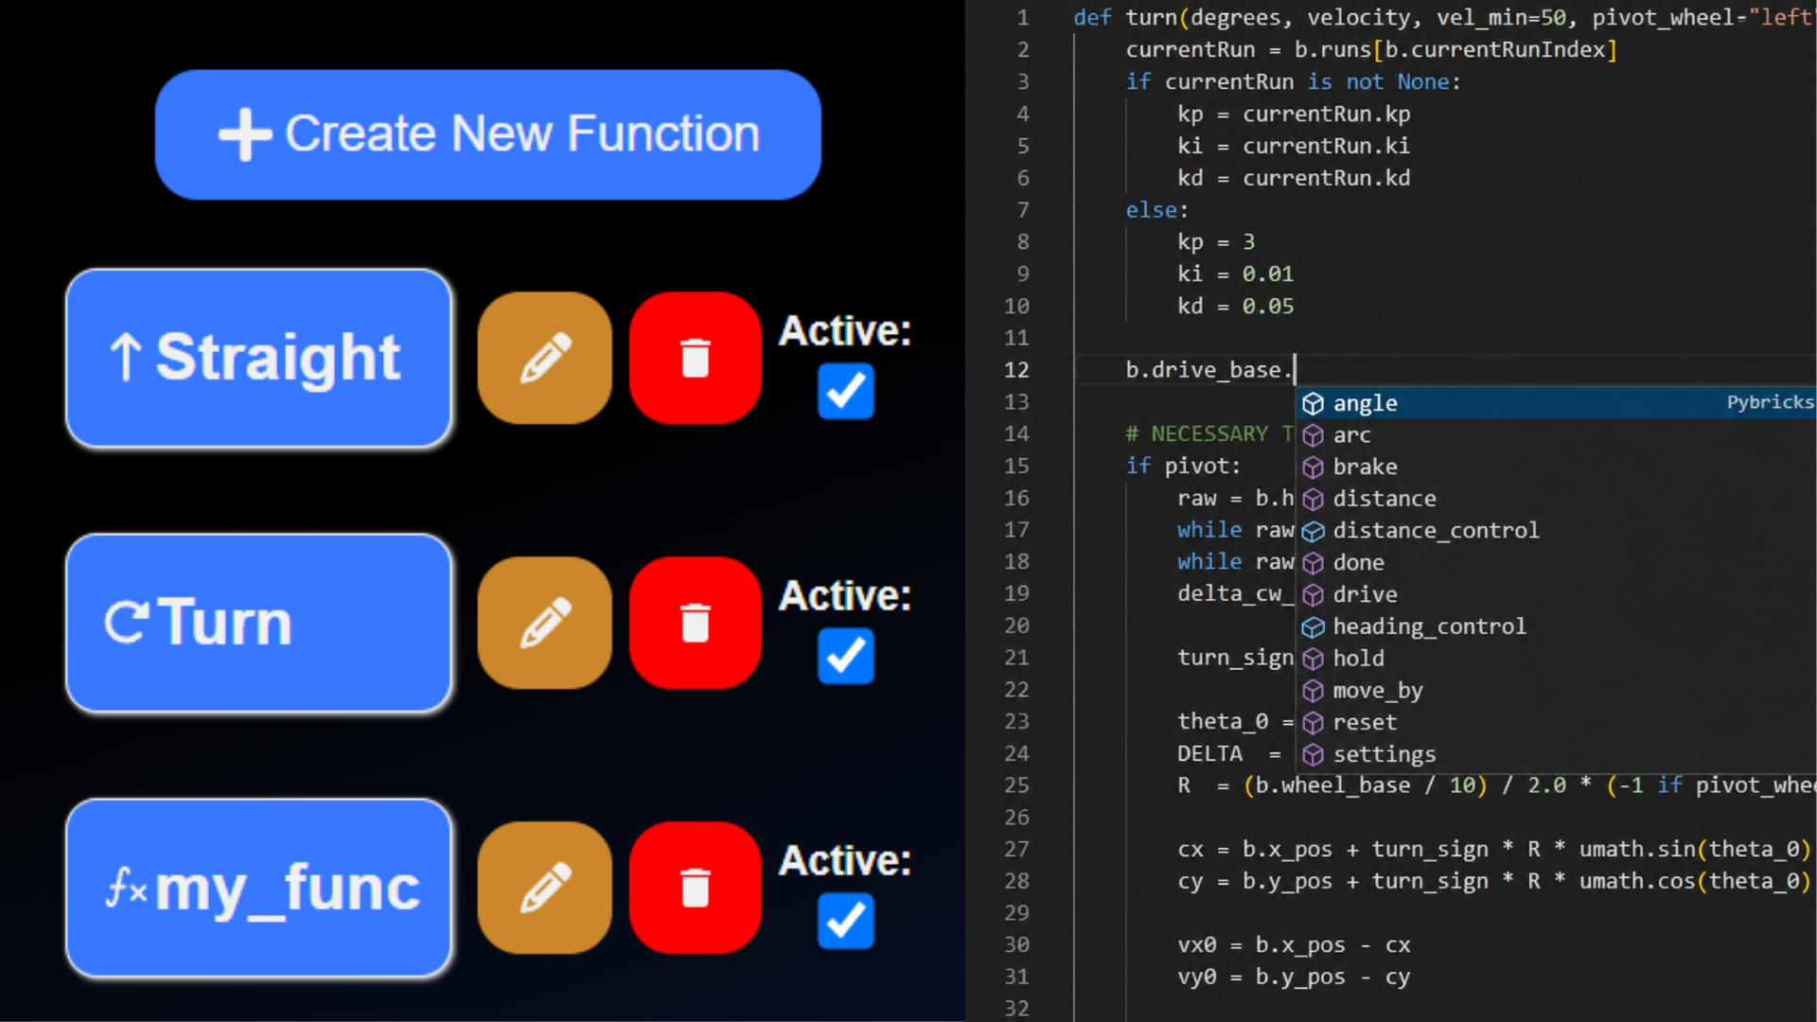Pick 'distance' method suggestion
1817x1022 pixels.
tap(1556, 499)
